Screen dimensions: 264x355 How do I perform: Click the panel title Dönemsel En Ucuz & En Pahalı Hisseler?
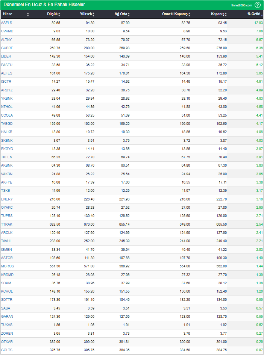[x=44, y=5]
